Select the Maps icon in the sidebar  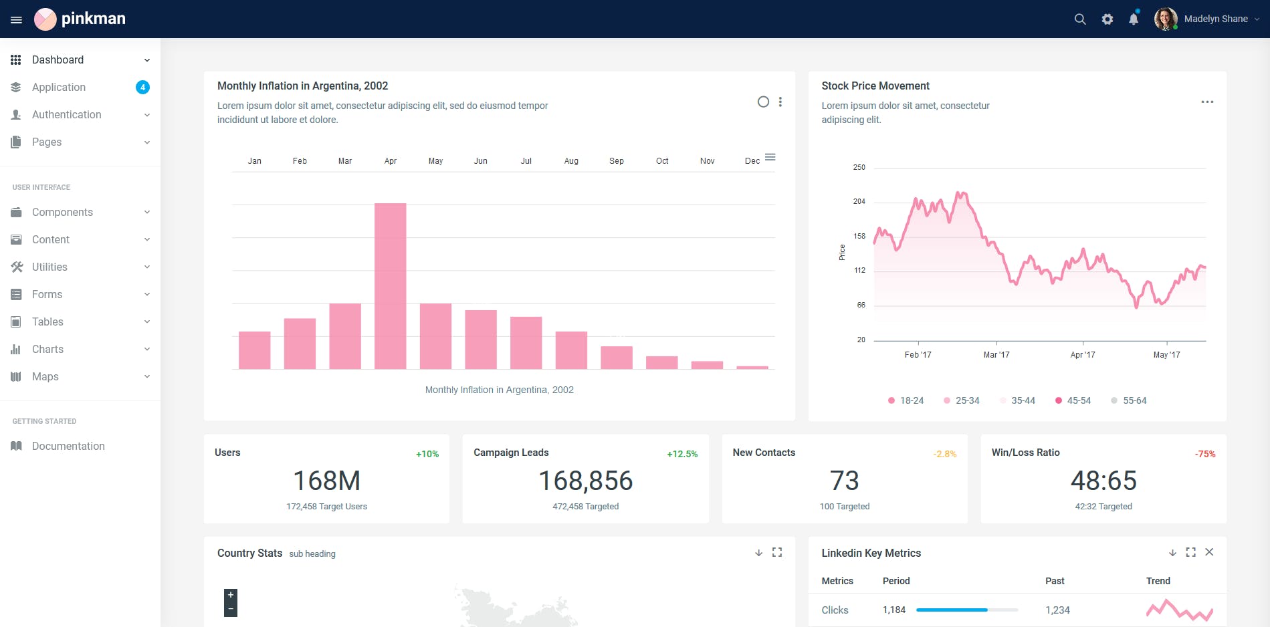pyautogui.click(x=15, y=376)
